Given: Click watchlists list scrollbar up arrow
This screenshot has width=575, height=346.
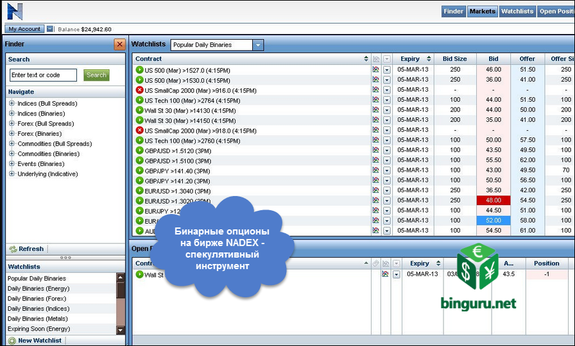Looking at the screenshot, I should tap(121, 277).
